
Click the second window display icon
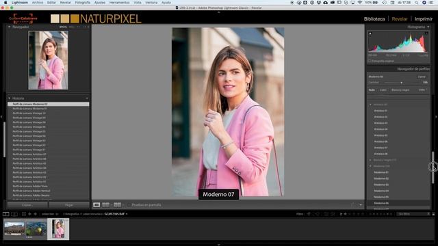(x=14, y=214)
